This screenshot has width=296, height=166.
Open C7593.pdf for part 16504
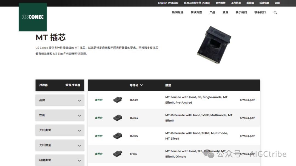(247, 118)
